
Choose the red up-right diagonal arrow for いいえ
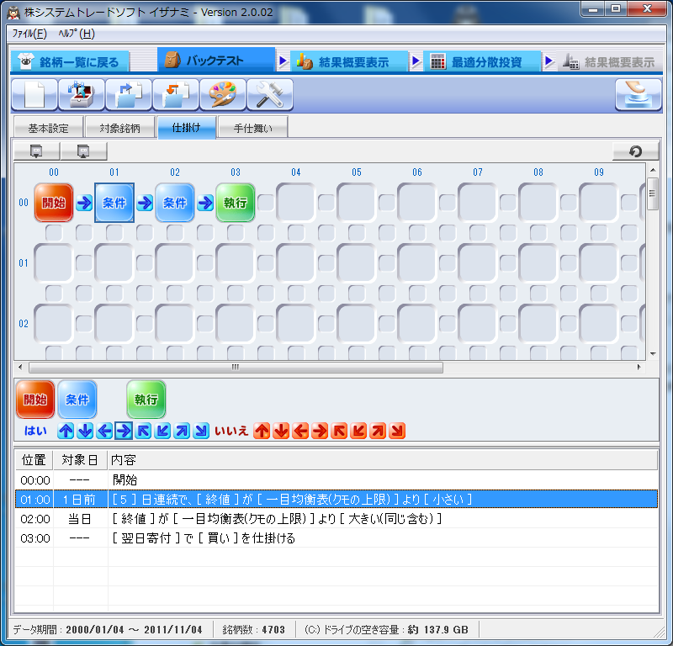pyautogui.click(x=378, y=431)
